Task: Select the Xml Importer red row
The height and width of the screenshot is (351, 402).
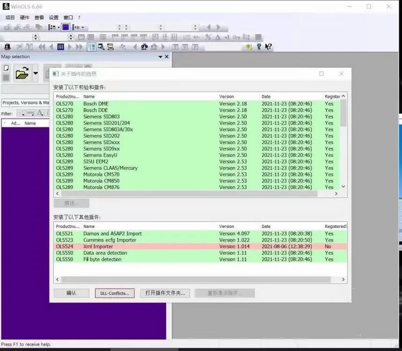Action: coord(201,246)
